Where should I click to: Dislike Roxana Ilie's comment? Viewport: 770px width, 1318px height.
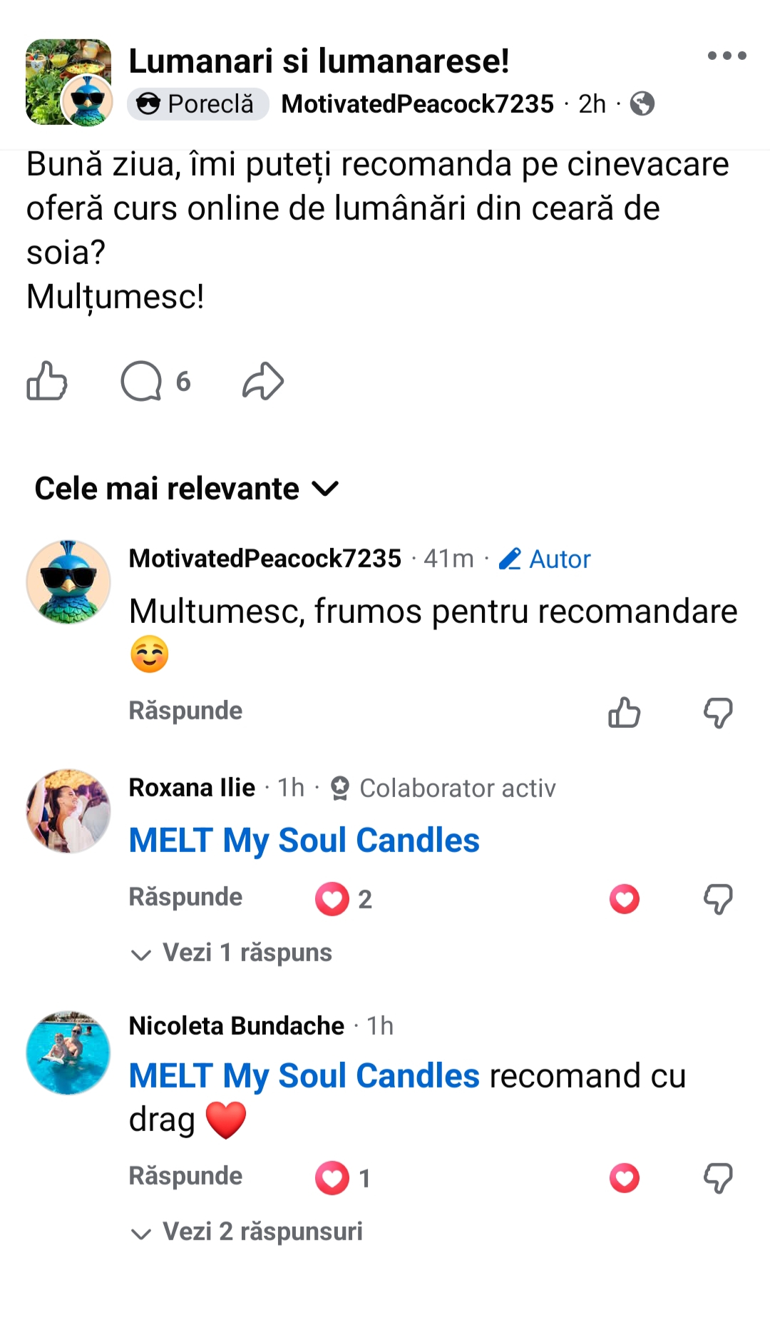[x=718, y=899]
